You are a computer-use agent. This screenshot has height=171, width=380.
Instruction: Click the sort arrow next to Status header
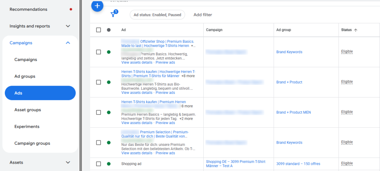click(x=356, y=30)
